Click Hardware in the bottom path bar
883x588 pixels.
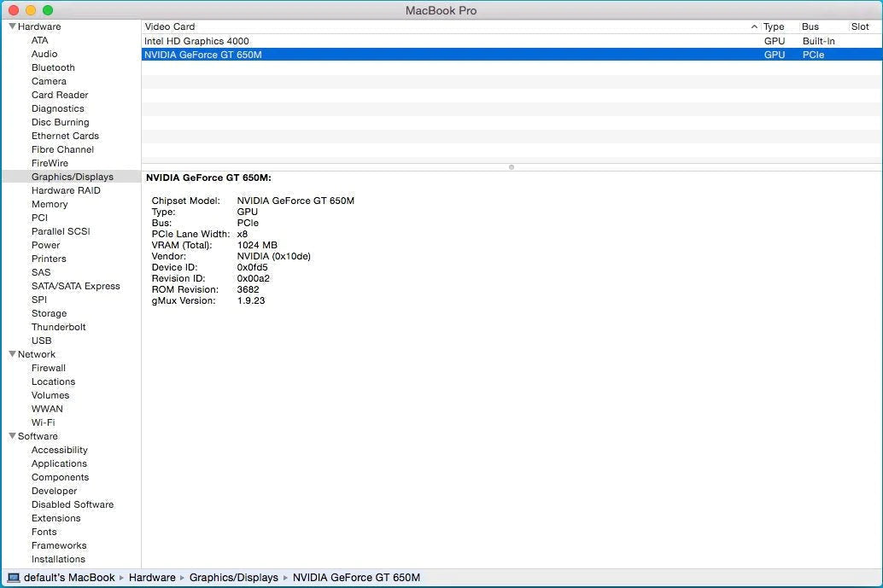click(152, 578)
